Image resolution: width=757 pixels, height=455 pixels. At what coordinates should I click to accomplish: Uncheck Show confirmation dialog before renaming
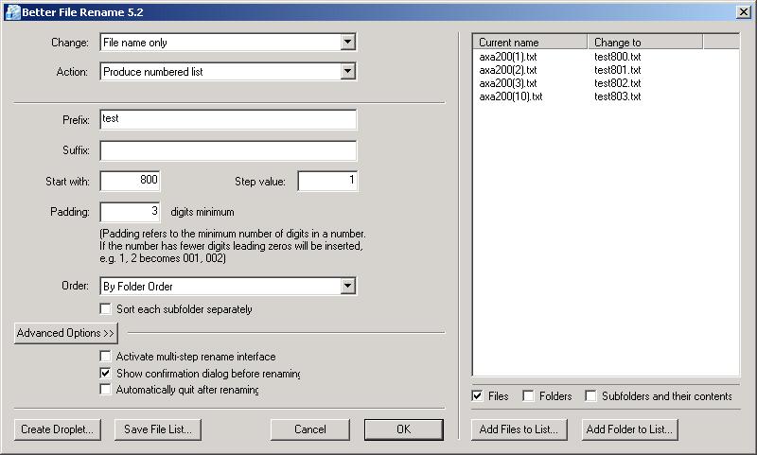(105, 373)
